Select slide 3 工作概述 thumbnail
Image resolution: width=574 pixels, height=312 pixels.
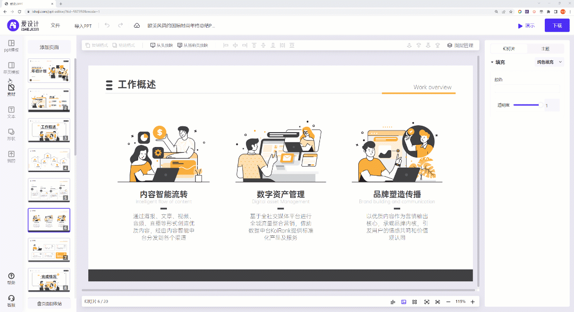click(48, 131)
